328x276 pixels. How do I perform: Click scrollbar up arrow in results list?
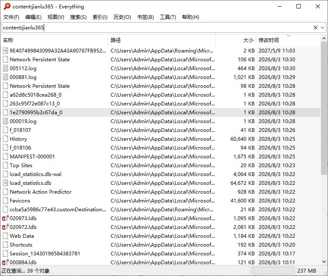click(324, 38)
